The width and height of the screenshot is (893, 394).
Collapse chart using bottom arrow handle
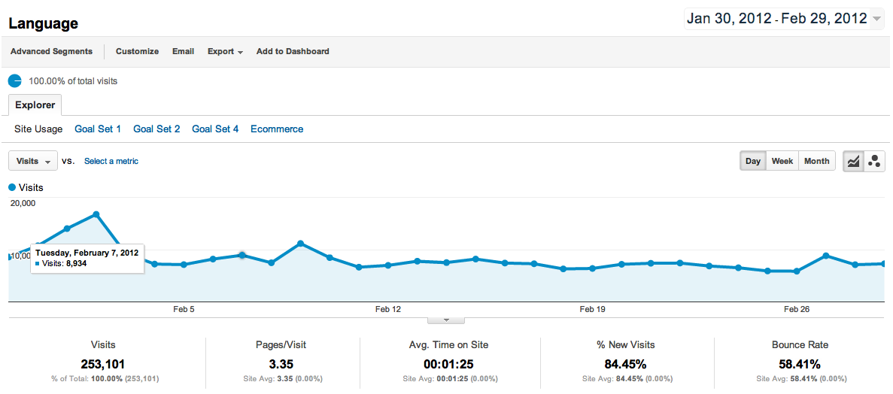click(446, 320)
